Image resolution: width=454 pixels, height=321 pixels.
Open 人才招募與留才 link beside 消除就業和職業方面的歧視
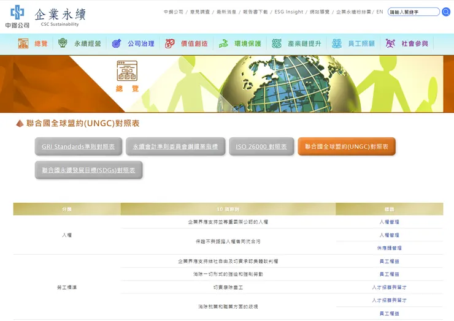(389, 300)
